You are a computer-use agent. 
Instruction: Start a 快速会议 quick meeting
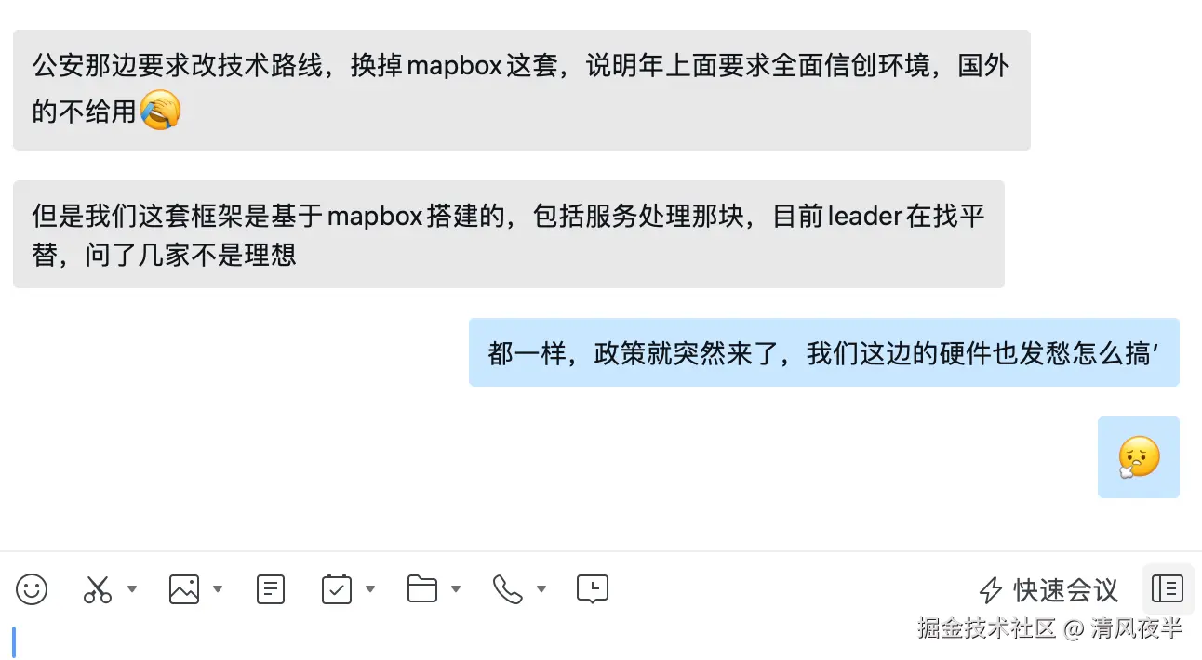[1048, 589]
